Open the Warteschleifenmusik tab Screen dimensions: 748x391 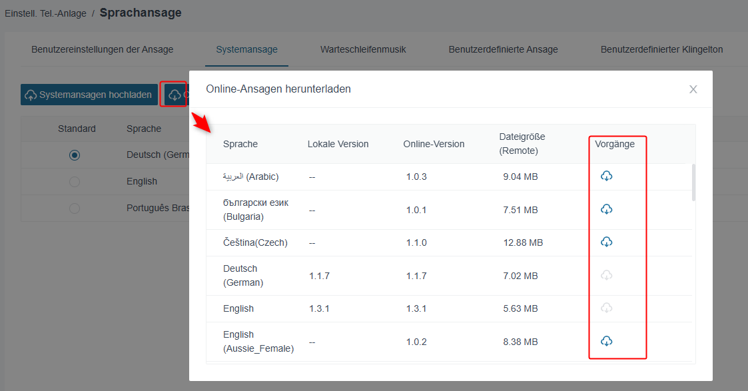[x=363, y=49]
